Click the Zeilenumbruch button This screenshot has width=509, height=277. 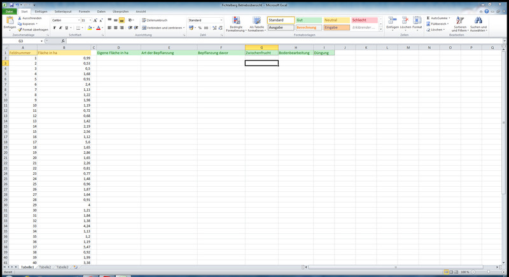(155, 20)
